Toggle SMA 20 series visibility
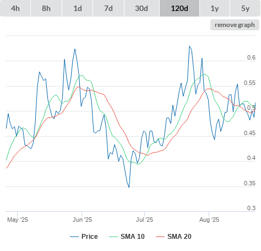 (173, 237)
